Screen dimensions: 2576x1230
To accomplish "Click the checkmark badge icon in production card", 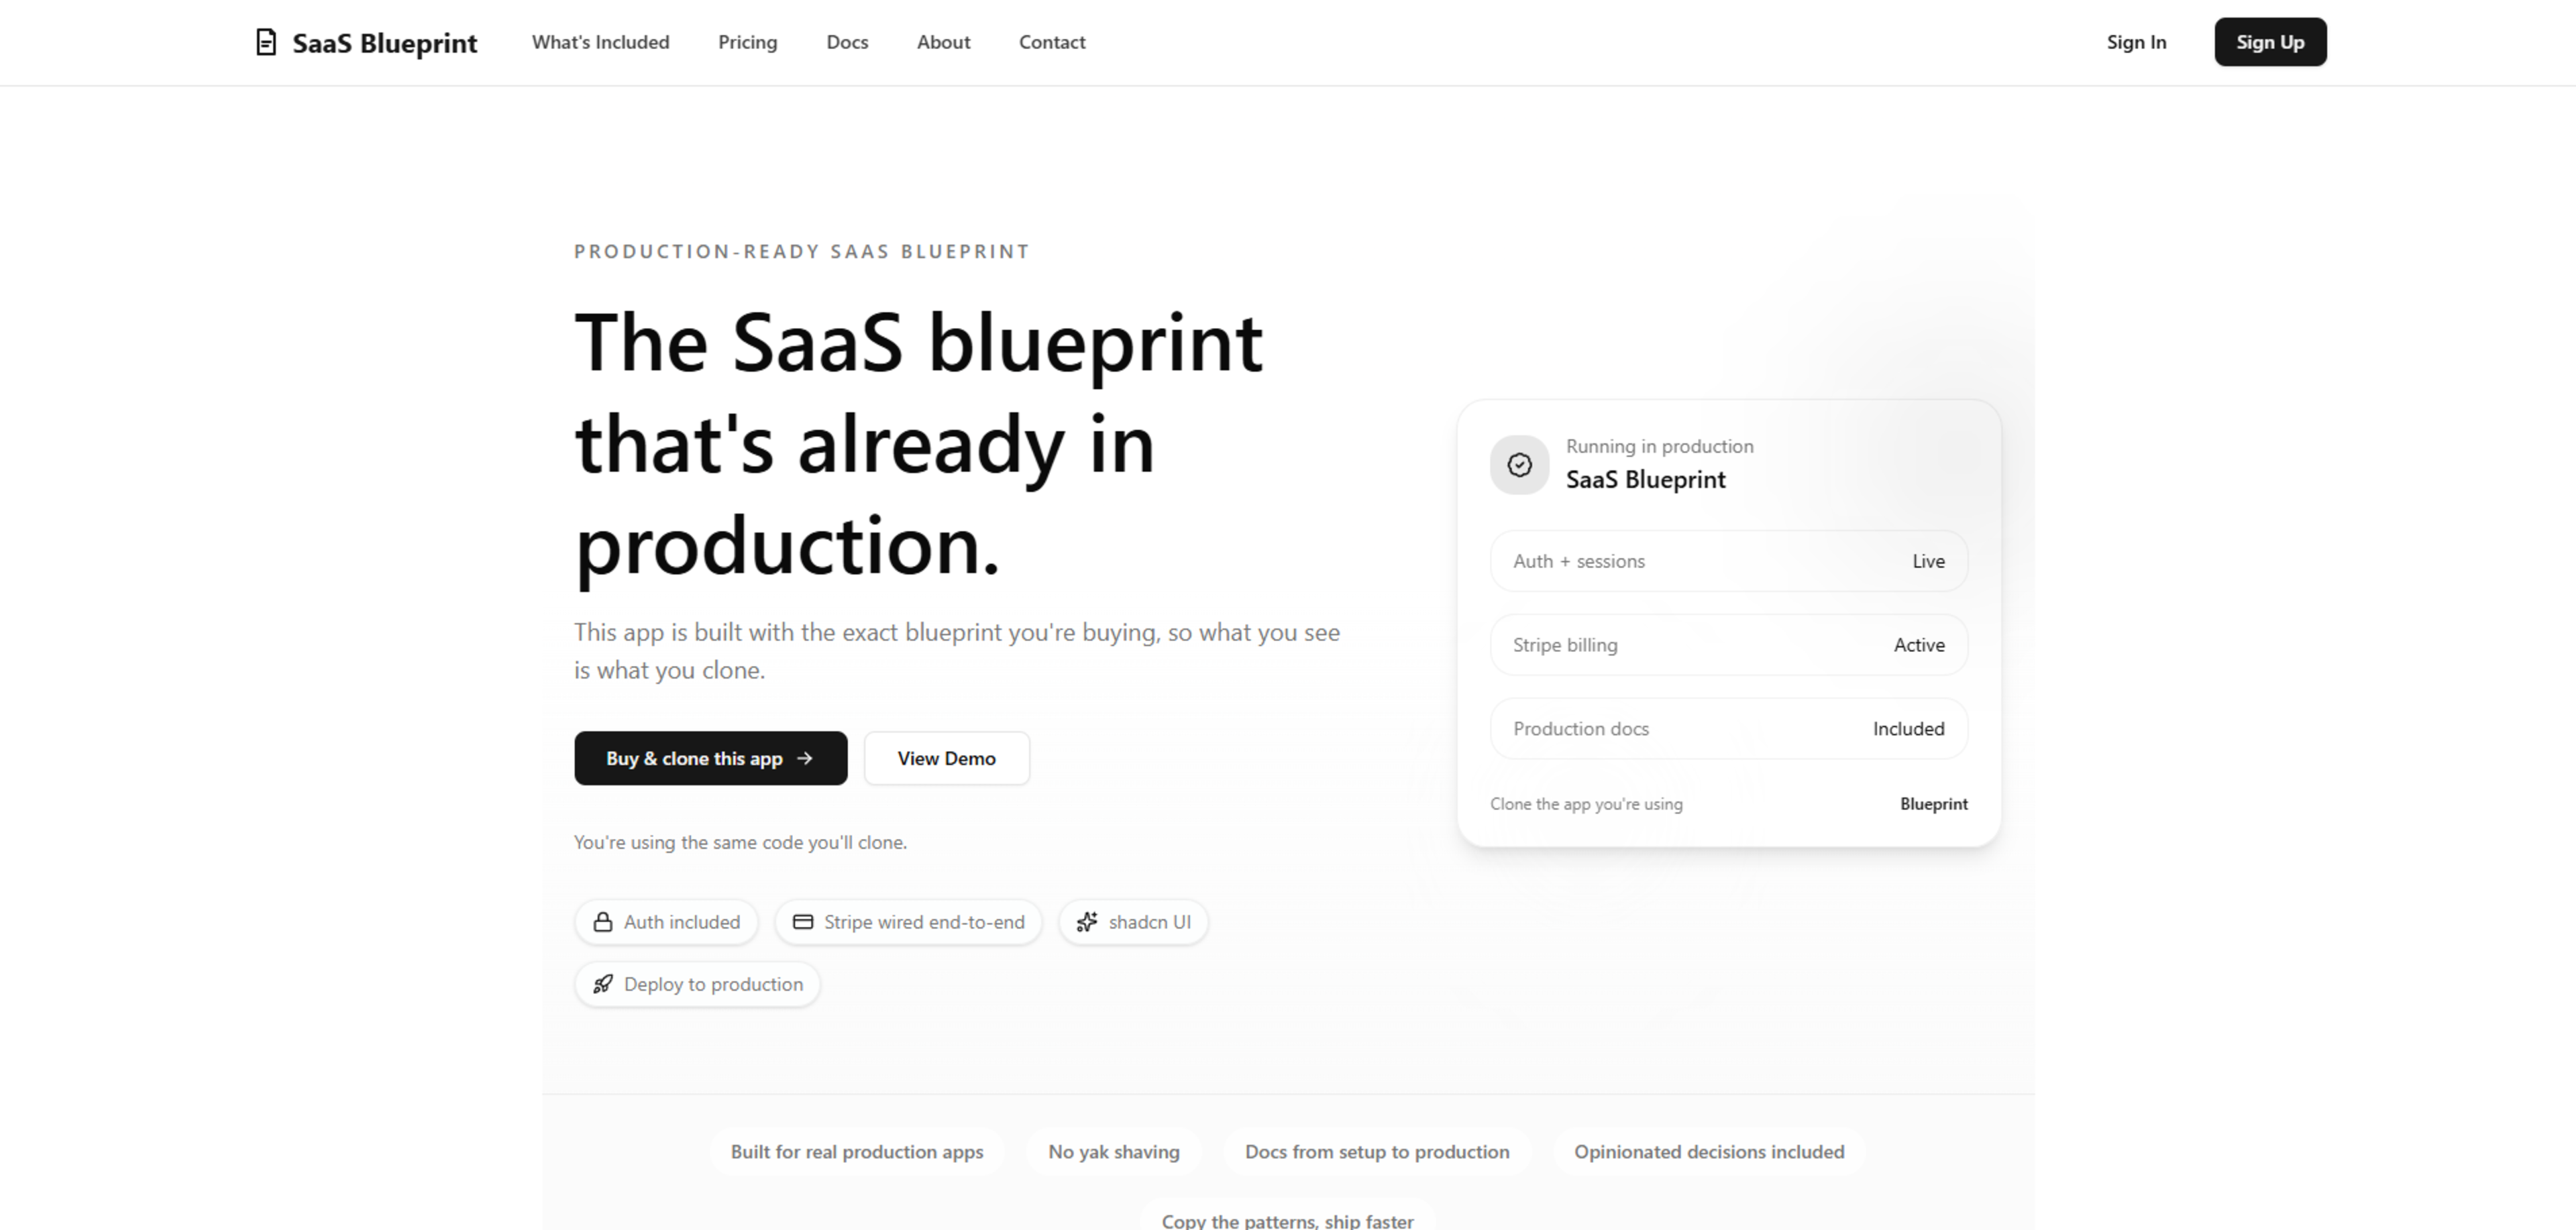I will [x=1519, y=465].
